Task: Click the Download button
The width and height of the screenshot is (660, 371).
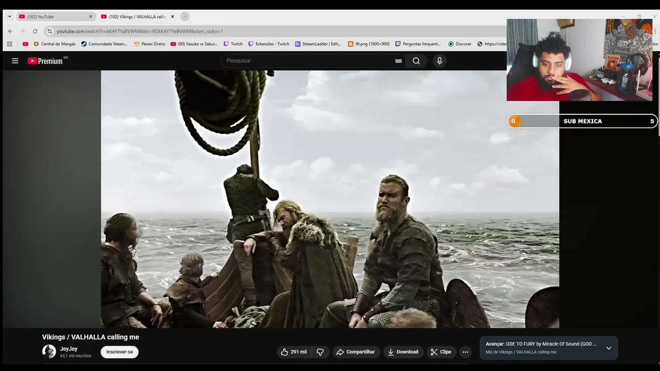Action: pyautogui.click(x=403, y=352)
